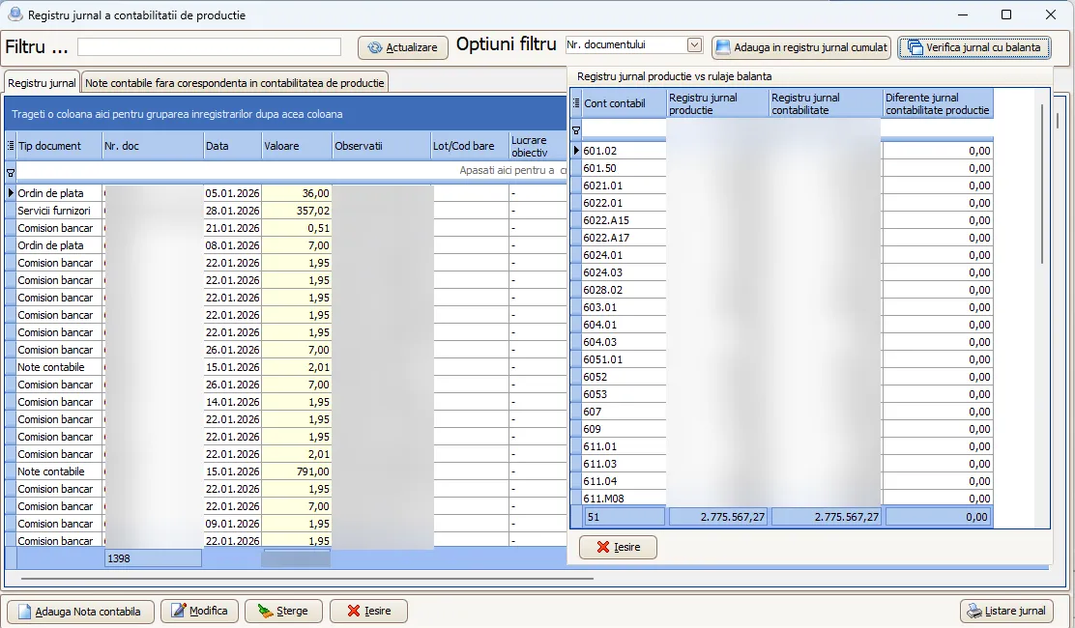This screenshot has width=1075, height=628.
Task: Click the journal grouping panel header area text
Action: point(177,114)
